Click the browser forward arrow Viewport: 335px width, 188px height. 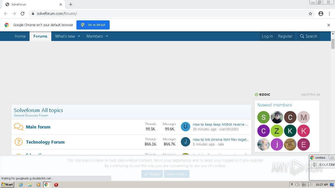[14, 14]
